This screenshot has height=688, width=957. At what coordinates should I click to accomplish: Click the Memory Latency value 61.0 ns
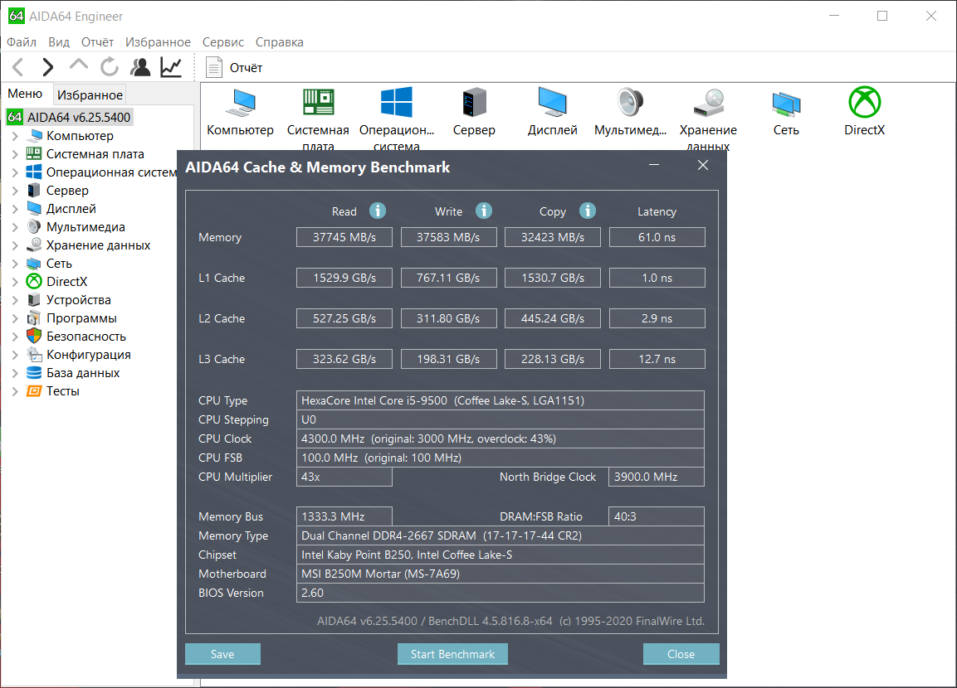(x=657, y=237)
